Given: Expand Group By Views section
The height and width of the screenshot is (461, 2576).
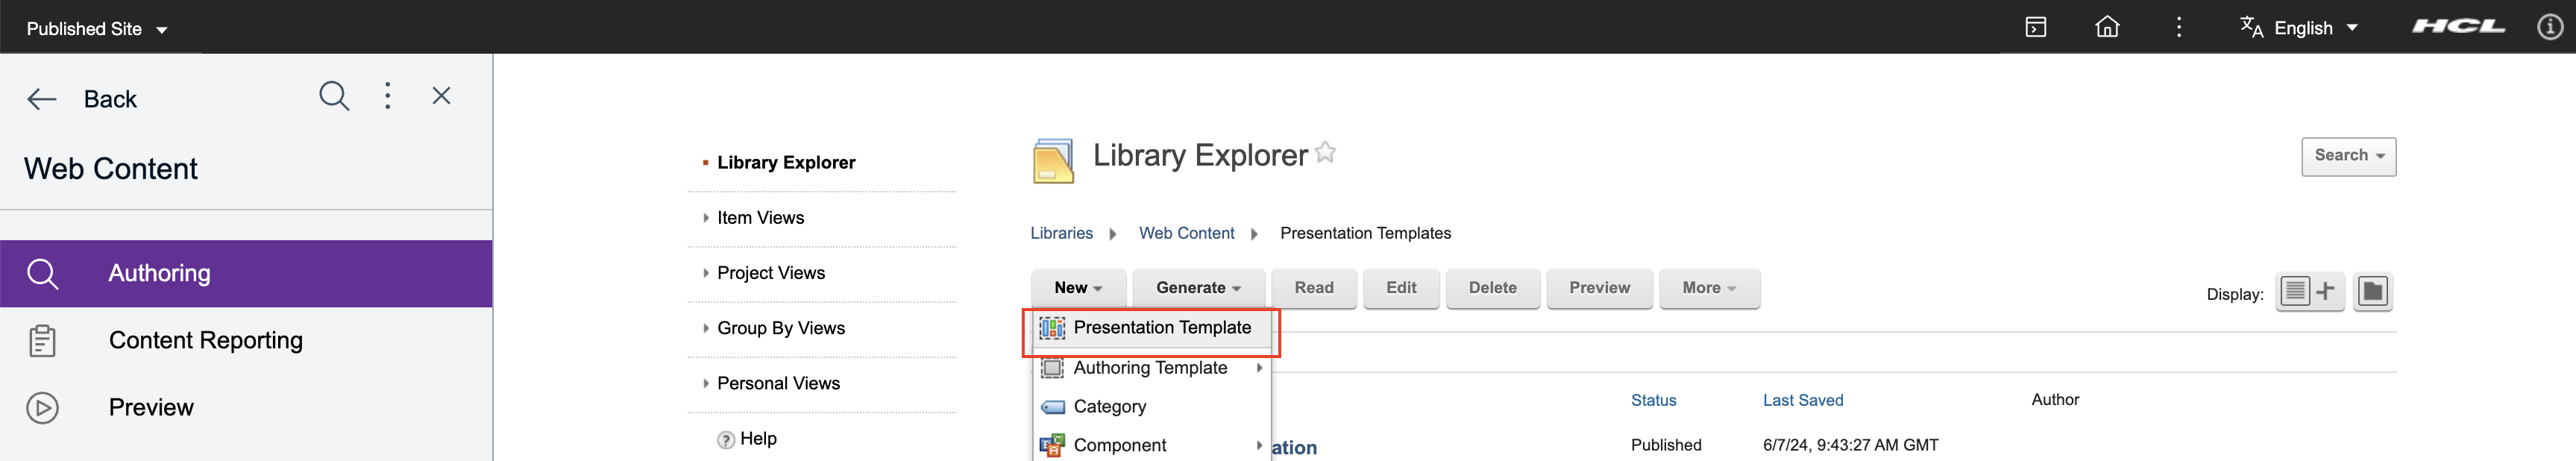Looking at the screenshot, I should [x=780, y=328].
